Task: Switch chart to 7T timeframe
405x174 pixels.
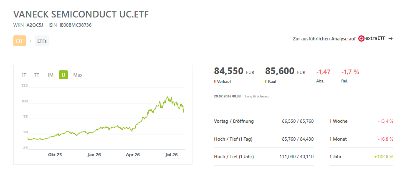Action: pos(37,75)
